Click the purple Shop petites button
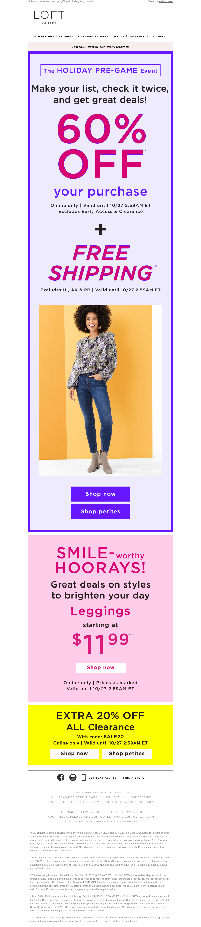This screenshot has height=927, width=201. [100, 511]
